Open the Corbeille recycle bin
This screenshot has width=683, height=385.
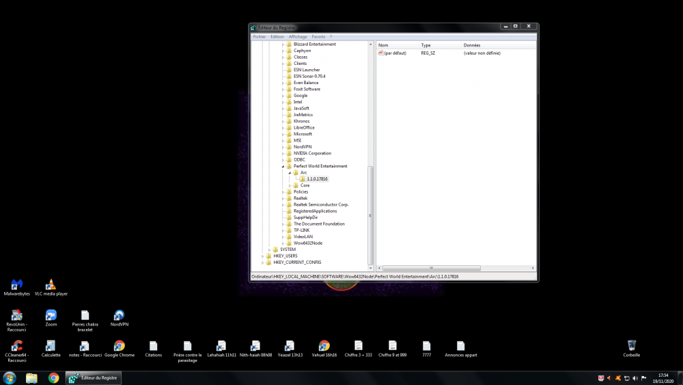632,348
